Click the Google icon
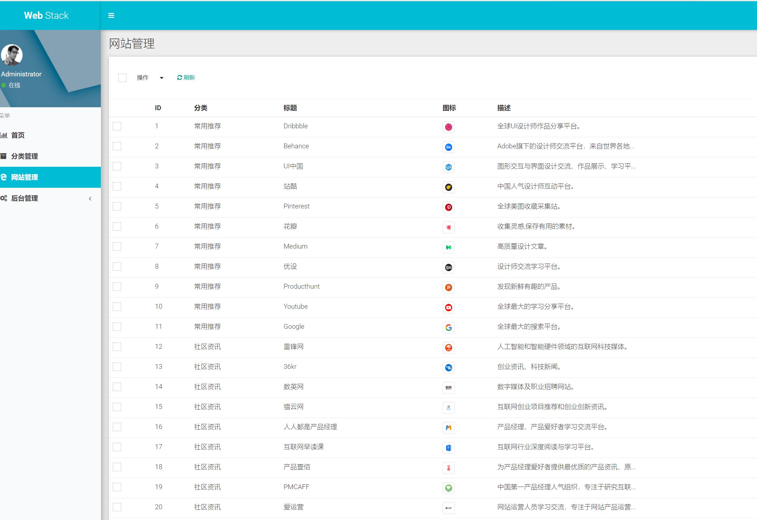 [449, 327]
